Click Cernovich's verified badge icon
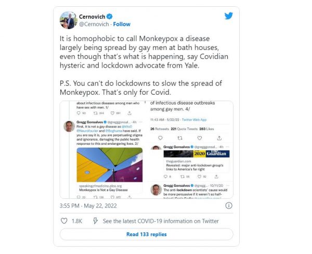The image size is (312, 254). coord(109,16)
